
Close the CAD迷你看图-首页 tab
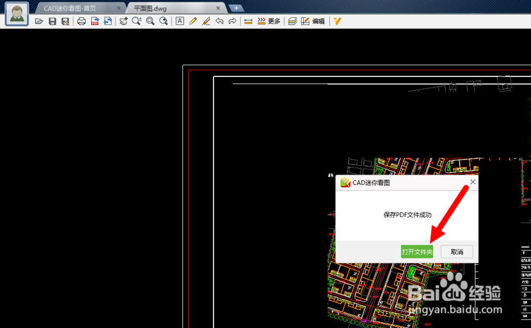[118, 8]
